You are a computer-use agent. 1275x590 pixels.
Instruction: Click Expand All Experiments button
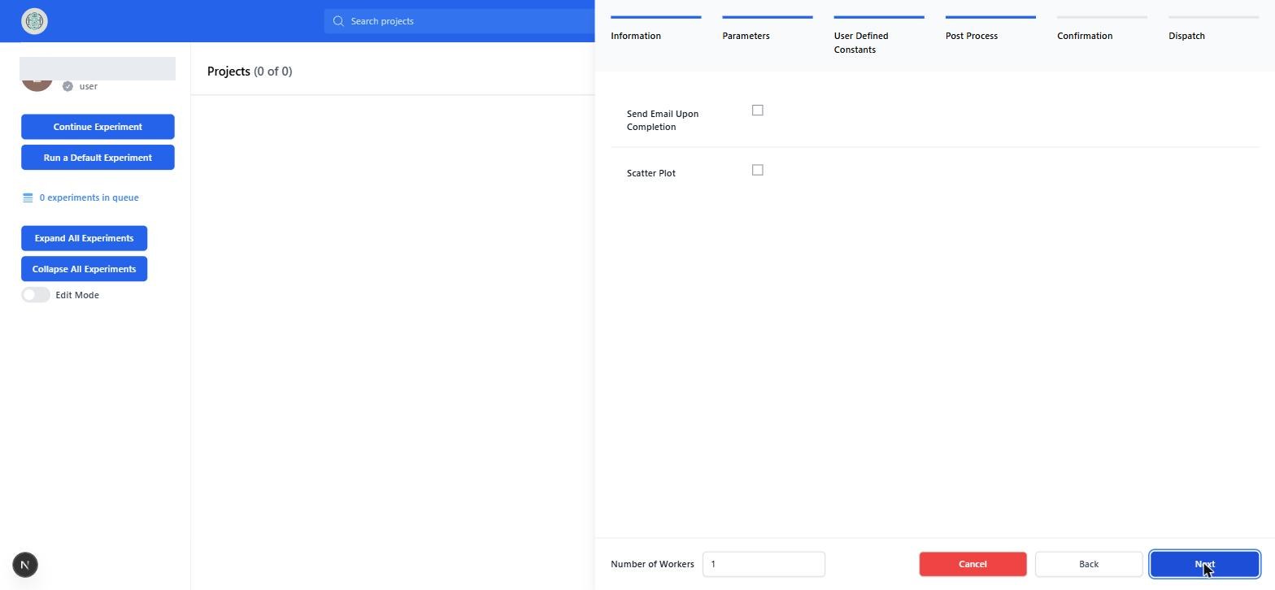[84, 238]
